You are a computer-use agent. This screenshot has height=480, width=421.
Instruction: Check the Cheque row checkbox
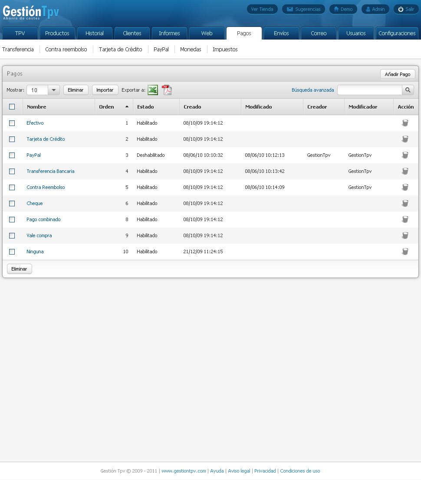(x=12, y=204)
